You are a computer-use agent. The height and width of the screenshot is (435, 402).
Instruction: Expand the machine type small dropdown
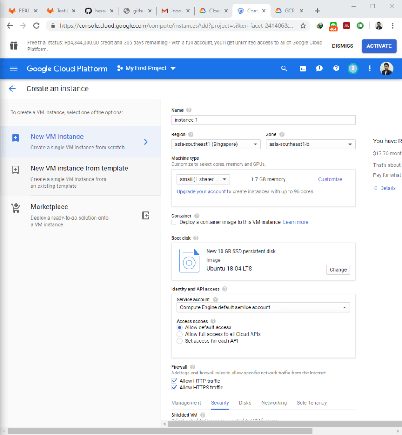tap(203, 179)
